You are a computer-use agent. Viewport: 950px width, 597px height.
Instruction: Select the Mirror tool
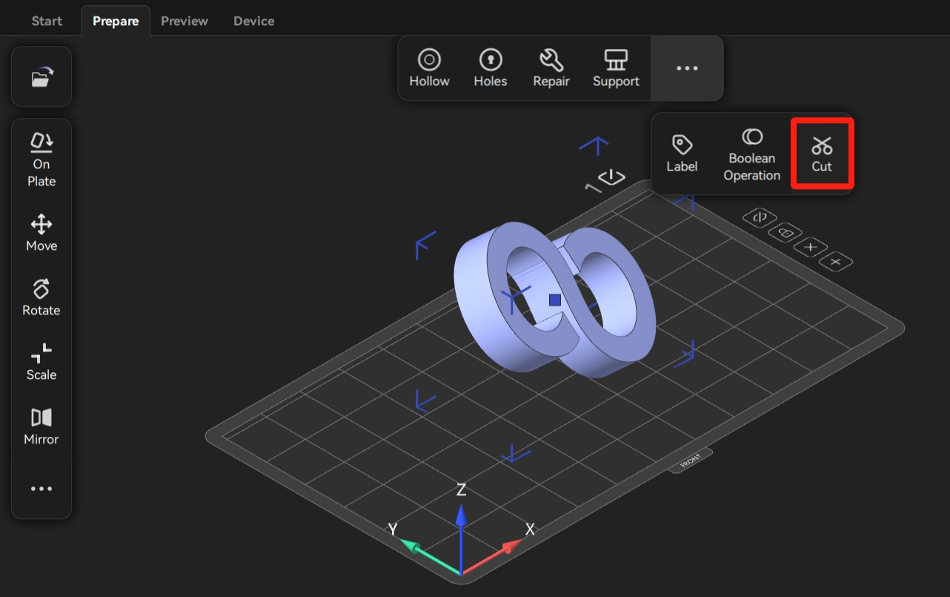tap(41, 426)
